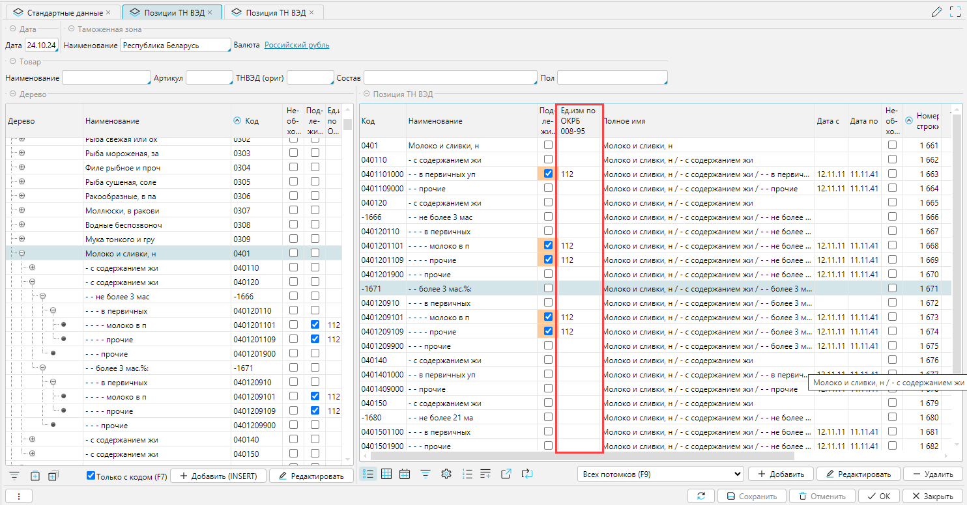Collapse the 'Молоко и сливки, н' tree node

click(x=22, y=254)
